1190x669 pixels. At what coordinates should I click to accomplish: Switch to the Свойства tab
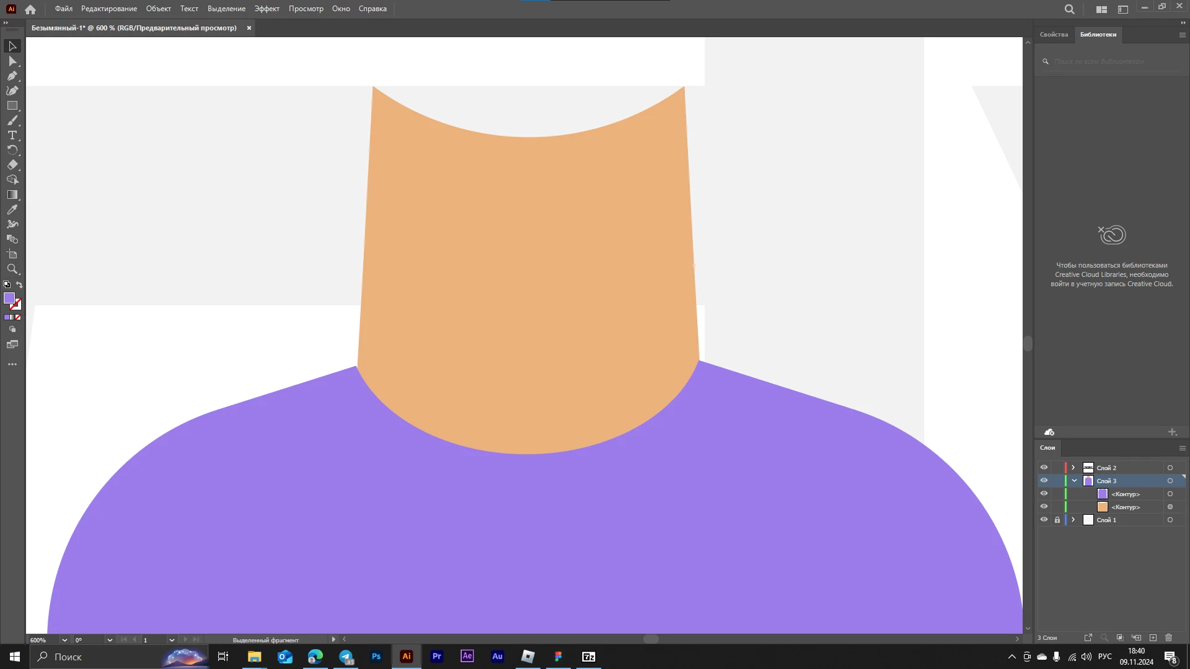pyautogui.click(x=1054, y=34)
